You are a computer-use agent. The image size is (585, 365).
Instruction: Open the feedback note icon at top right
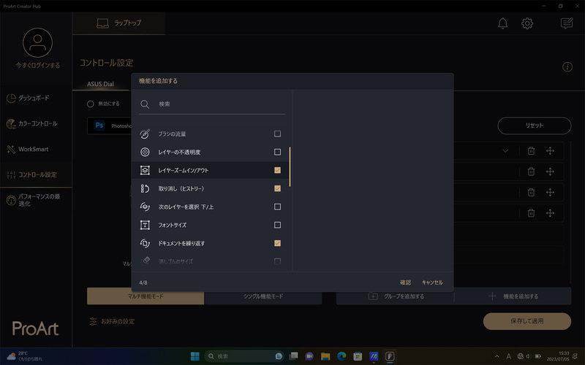tap(567, 23)
